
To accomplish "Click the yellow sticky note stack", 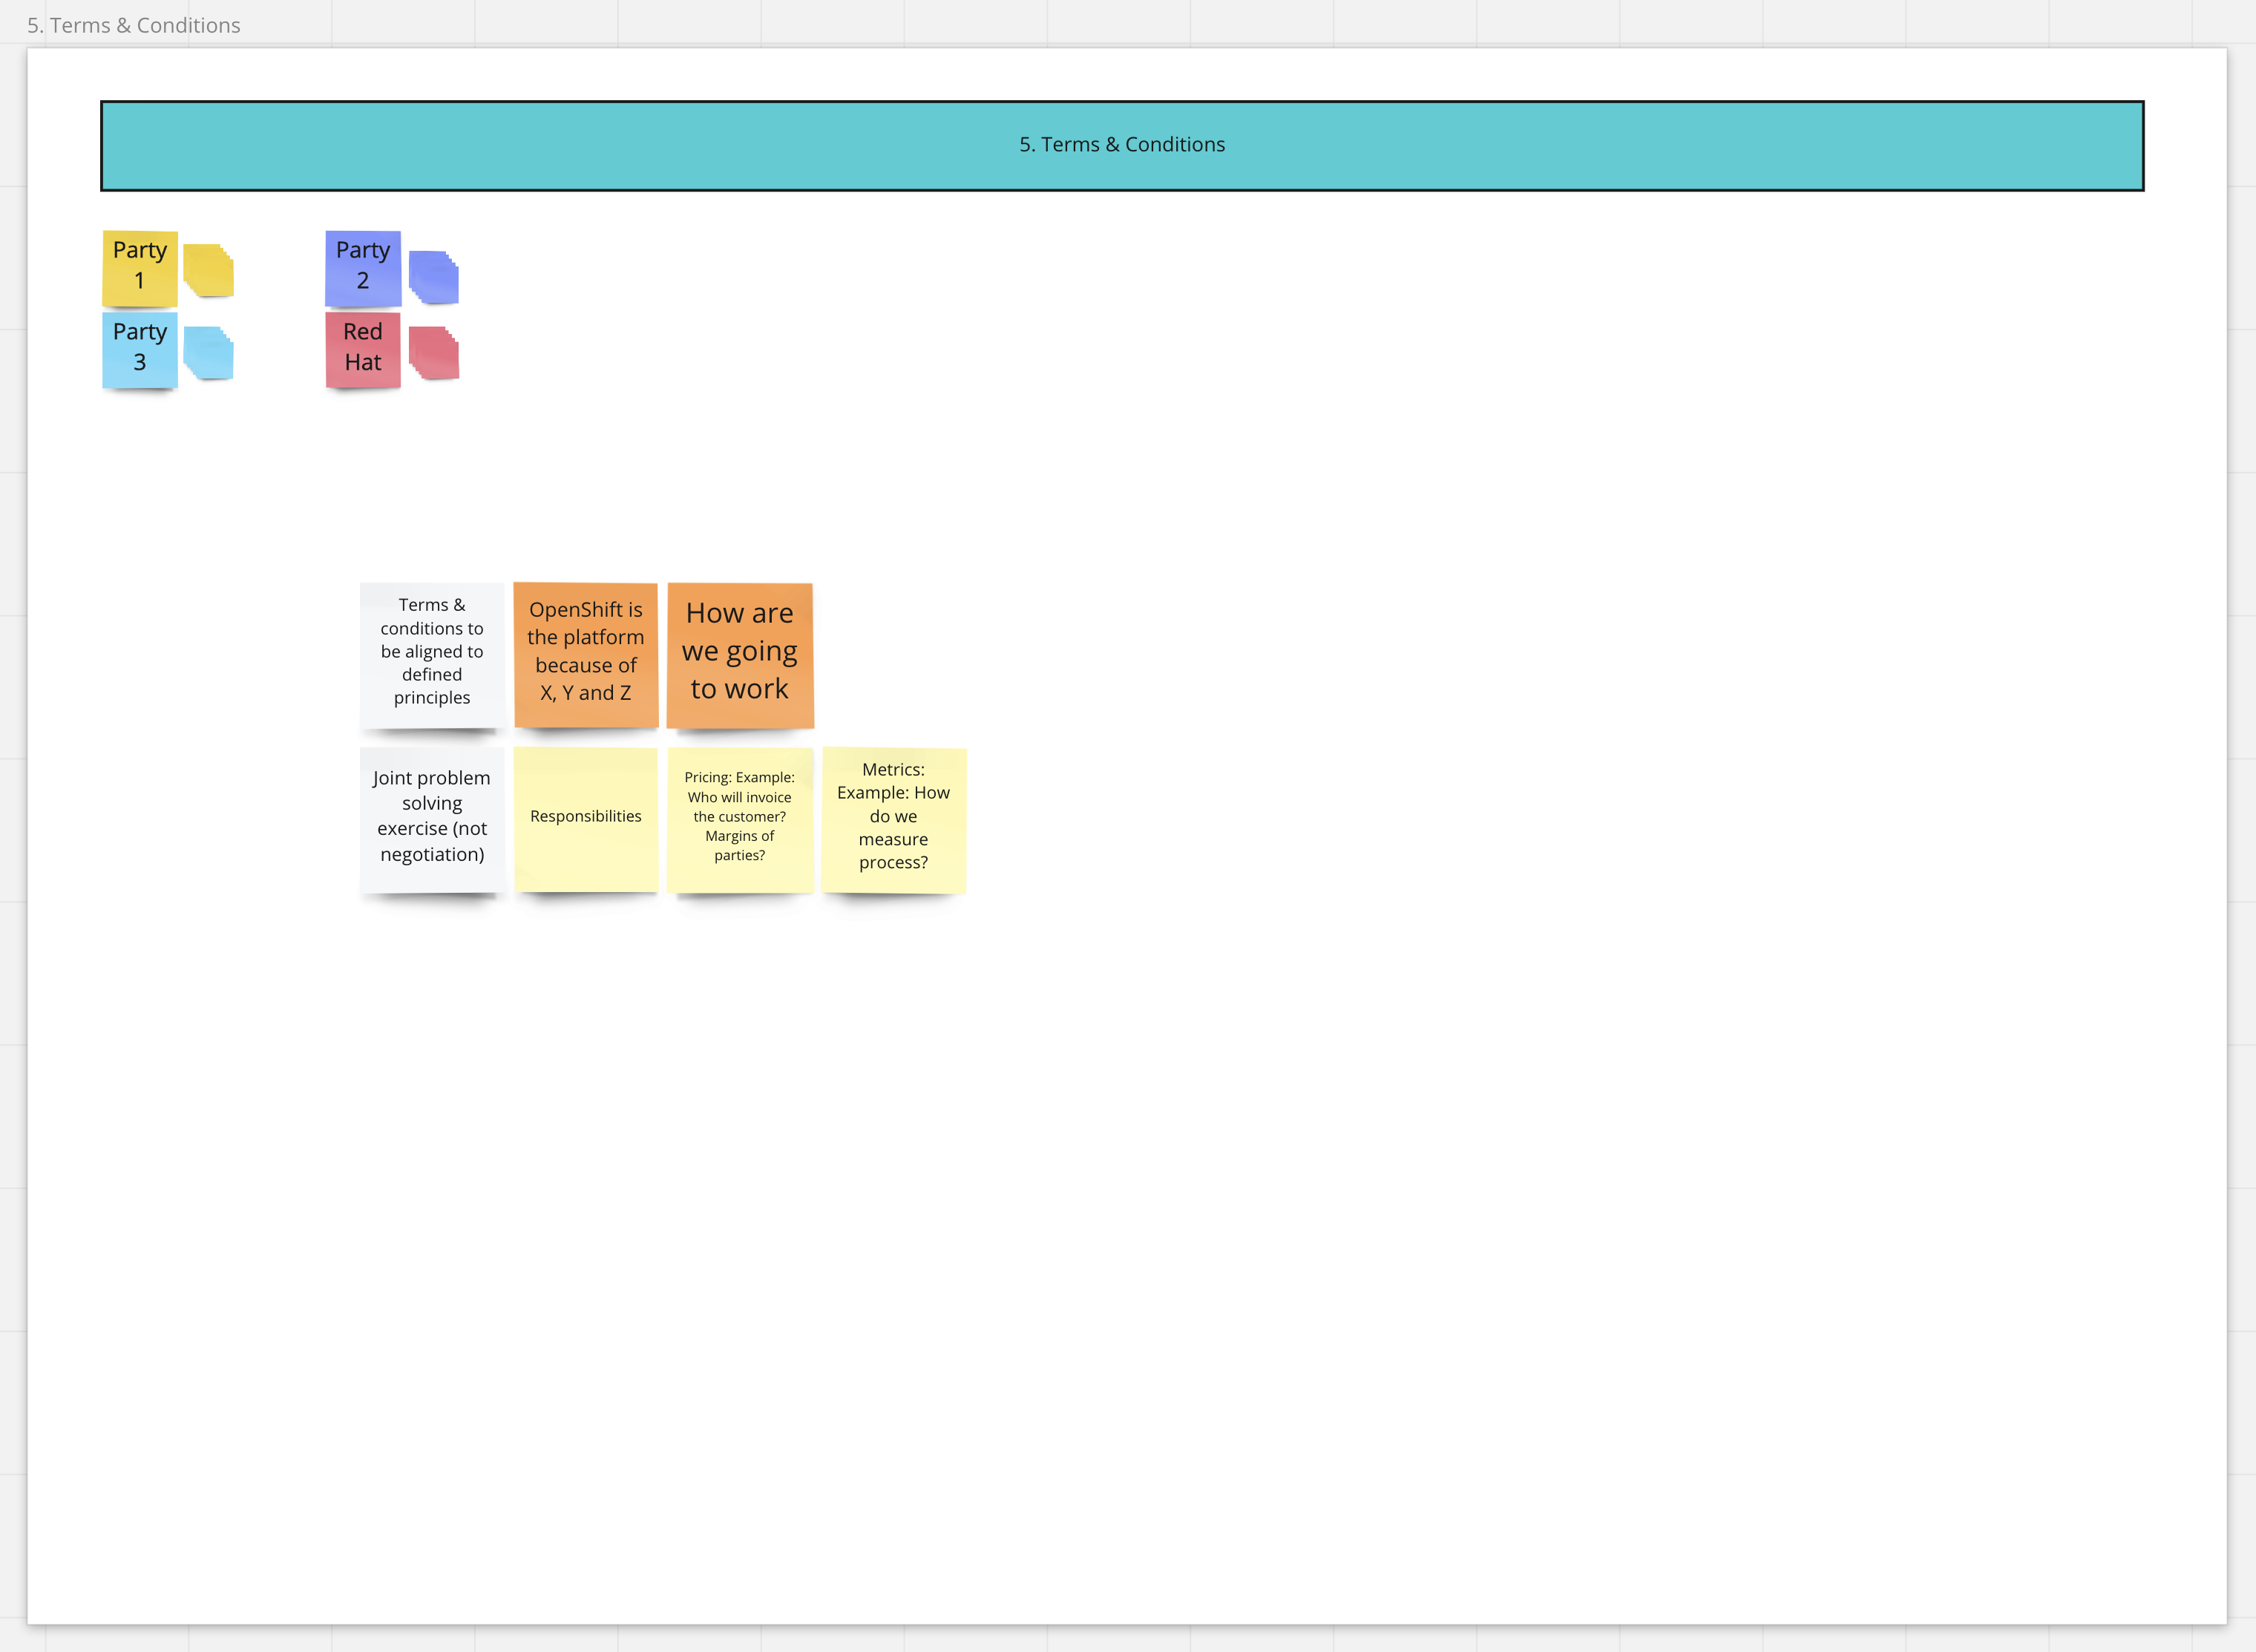I will pyautogui.click(x=209, y=271).
